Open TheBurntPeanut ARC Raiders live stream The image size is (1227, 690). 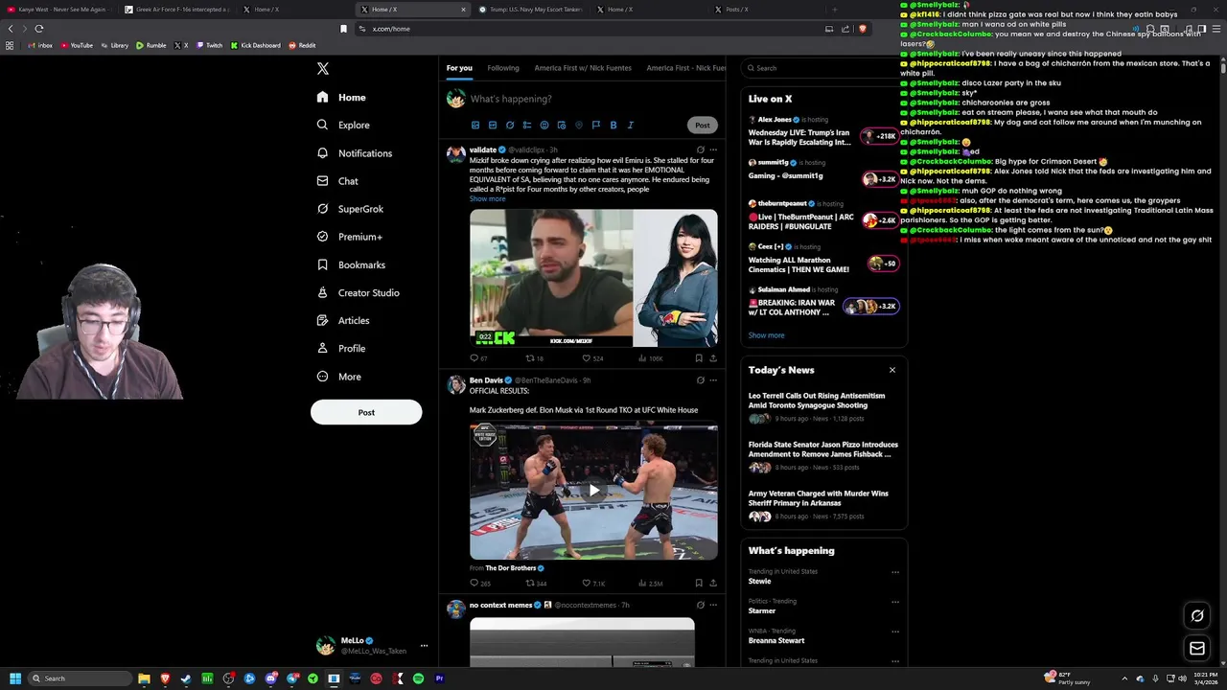tap(823, 217)
